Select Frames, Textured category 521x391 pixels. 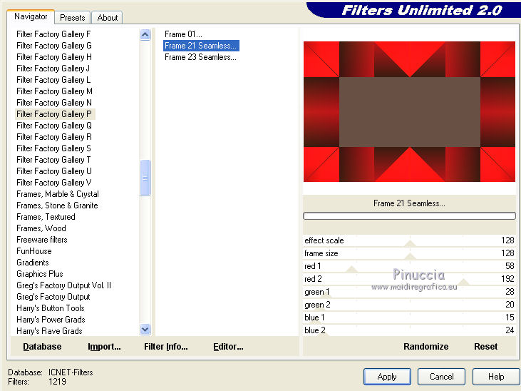tap(46, 217)
